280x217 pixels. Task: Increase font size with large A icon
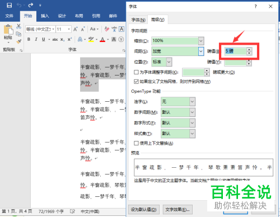76,29
